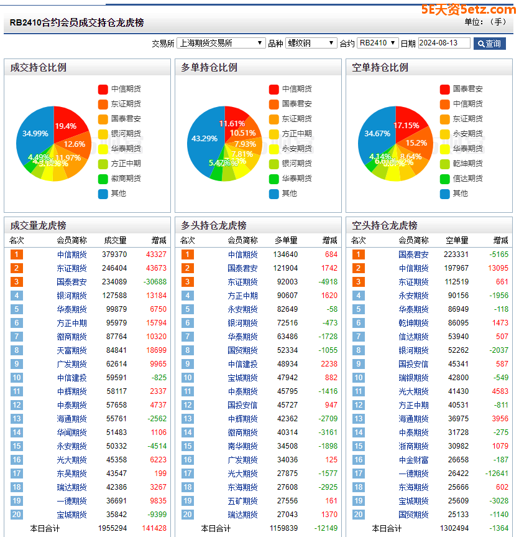Open 天富期货 link in 成交量龙虎榜

[71, 350]
